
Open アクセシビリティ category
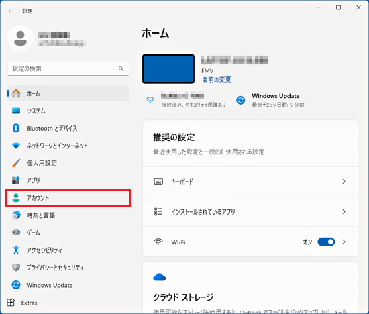tap(68, 250)
